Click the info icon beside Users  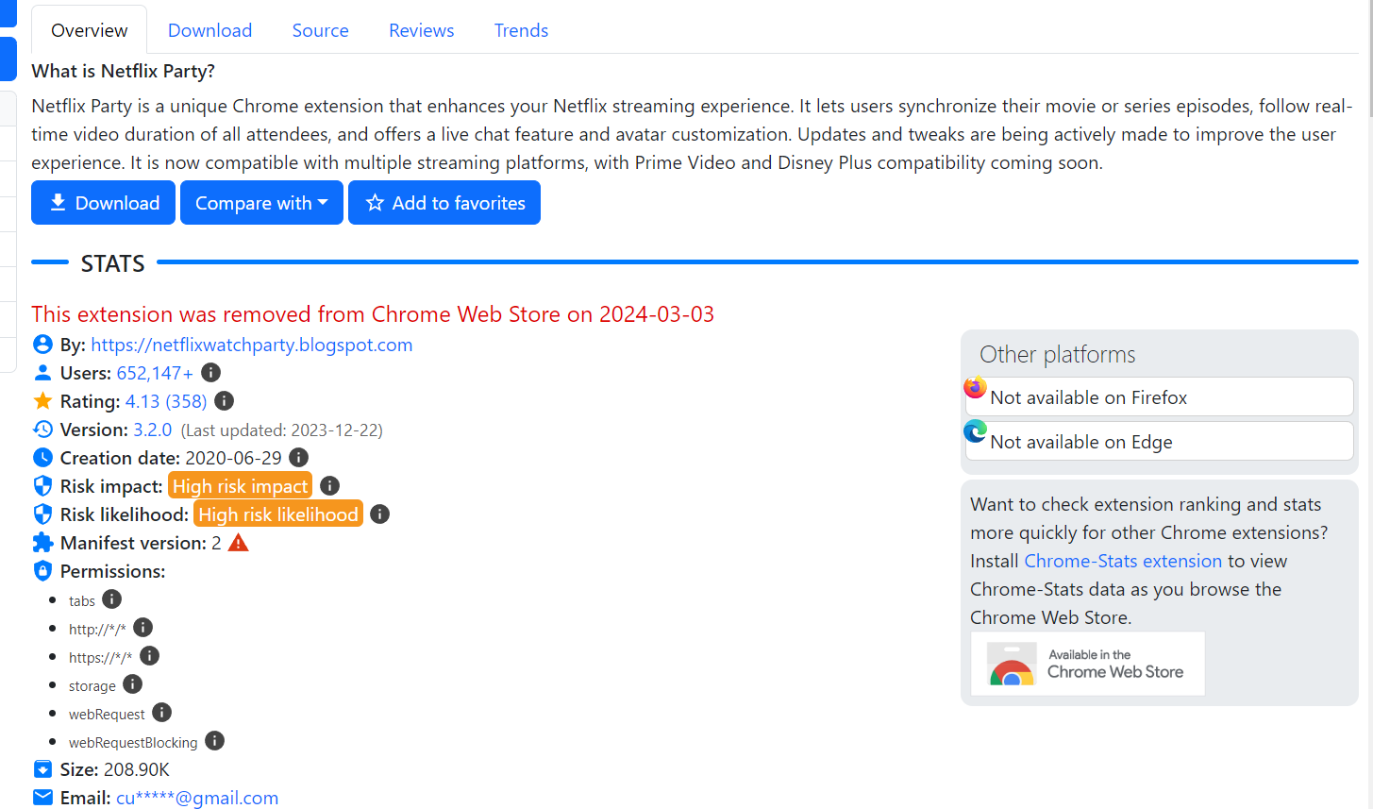point(211,373)
